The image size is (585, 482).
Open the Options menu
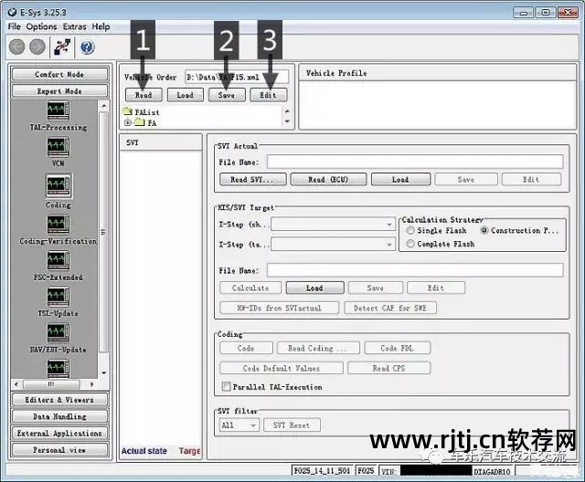pyautogui.click(x=41, y=26)
